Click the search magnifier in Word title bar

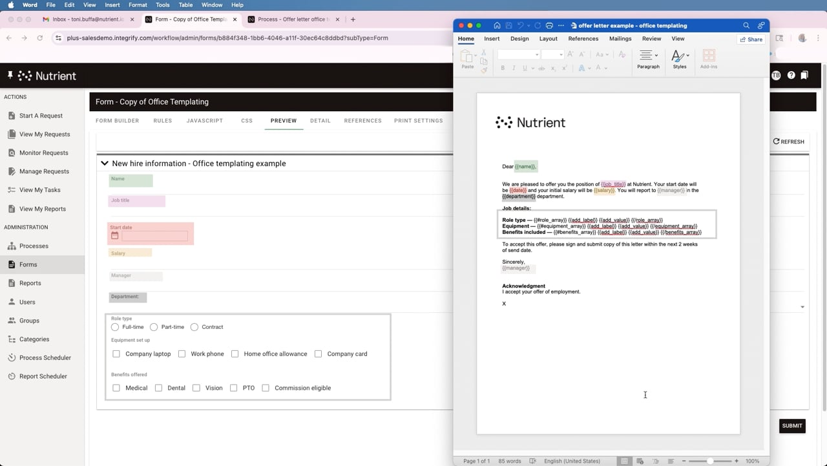point(746,26)
